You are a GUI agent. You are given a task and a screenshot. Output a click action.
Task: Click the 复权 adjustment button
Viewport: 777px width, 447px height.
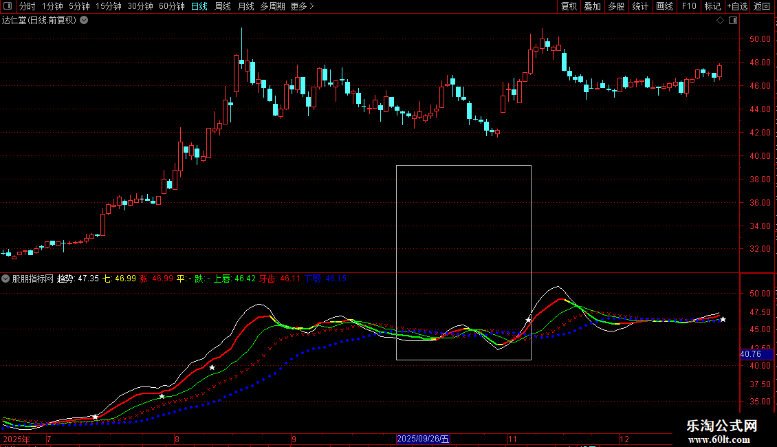coord(569,6)
